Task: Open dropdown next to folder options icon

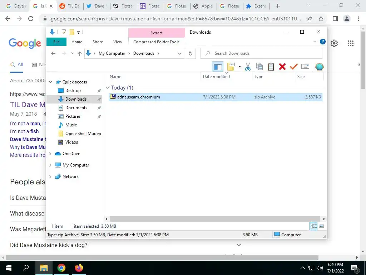Action: [x=239, y=67]
